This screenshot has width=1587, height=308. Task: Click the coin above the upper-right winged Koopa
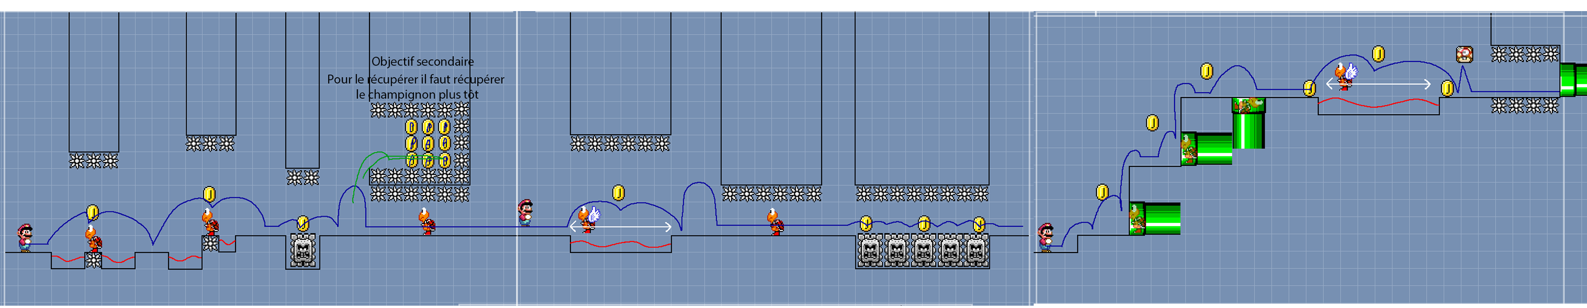tap(1379, 54)
